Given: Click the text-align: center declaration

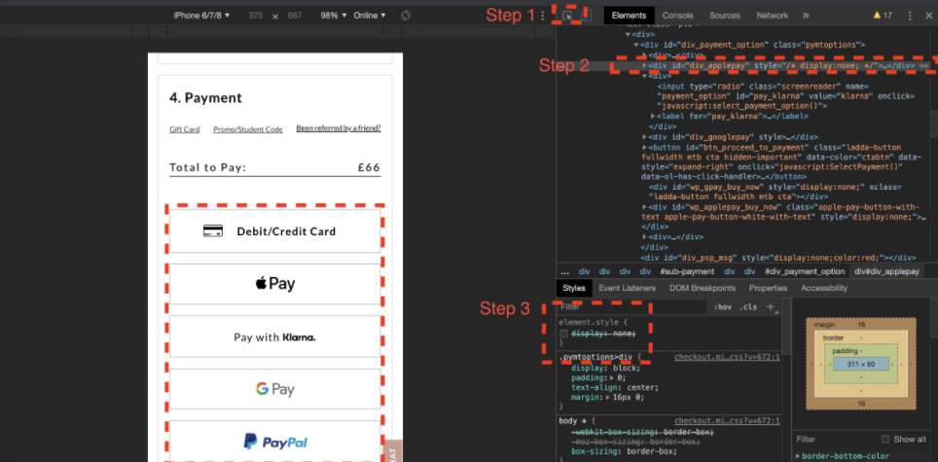Looking at the screenshot, I should point(615,387).
